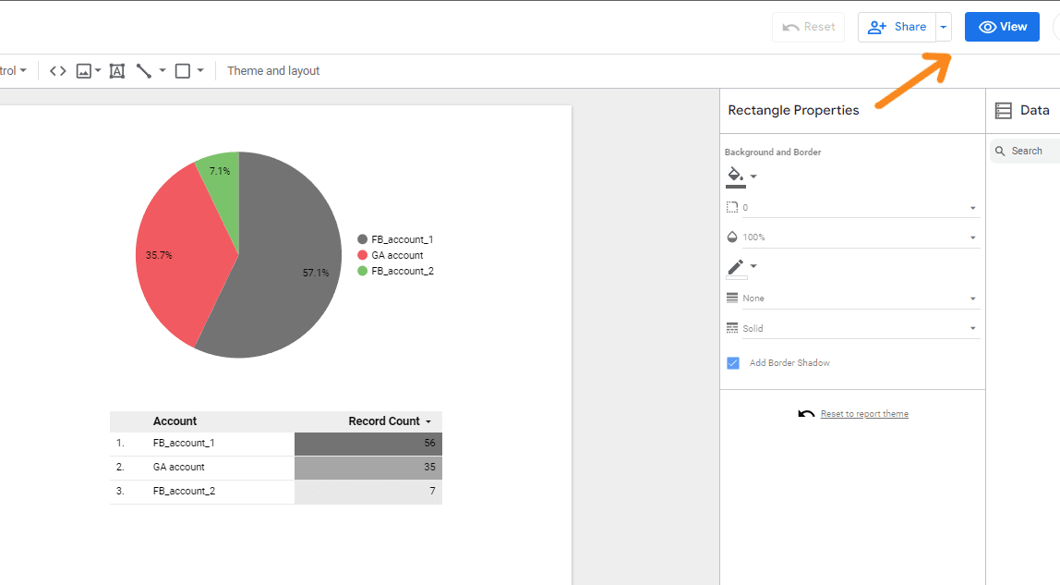
Task: Click the 35 record count cell
Action: 368,468
